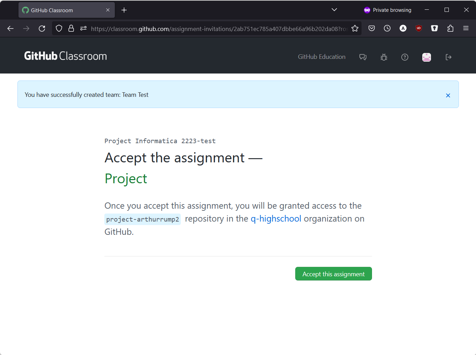
Task: Click the URL address bar
Action: pyautogui.click(x=216, y=29)
